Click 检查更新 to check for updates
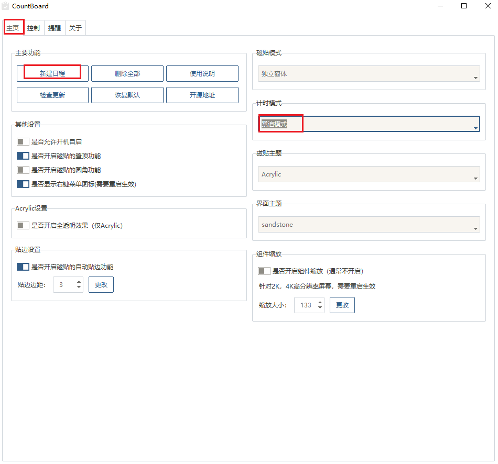The height and width of the screenshot is (464, 498). (52, 95)
